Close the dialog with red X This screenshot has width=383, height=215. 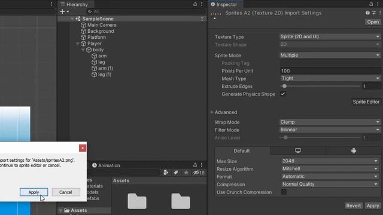click(83, 148)
